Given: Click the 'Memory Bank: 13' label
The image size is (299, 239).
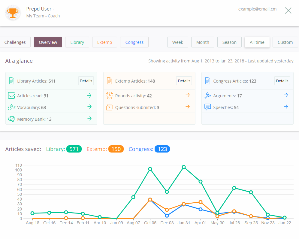Looking at the screenshot, I should click(x=34, y=119).
